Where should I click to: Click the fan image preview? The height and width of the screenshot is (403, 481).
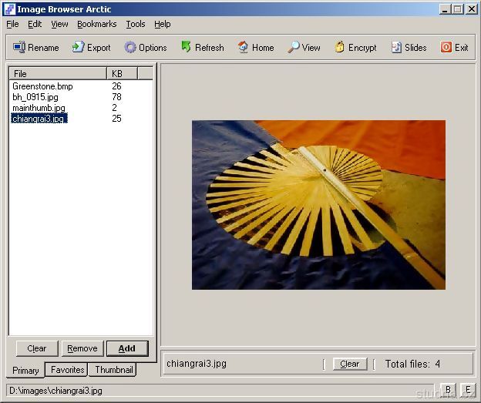pos(318,204)
